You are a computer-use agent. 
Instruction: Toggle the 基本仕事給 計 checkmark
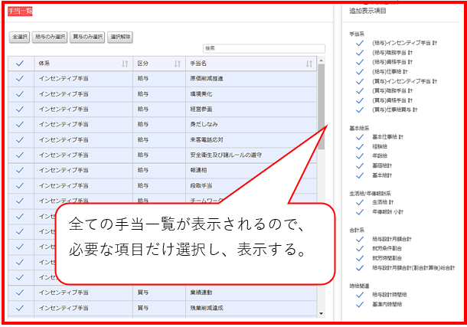pyautogui.click(x=359, y=136)
